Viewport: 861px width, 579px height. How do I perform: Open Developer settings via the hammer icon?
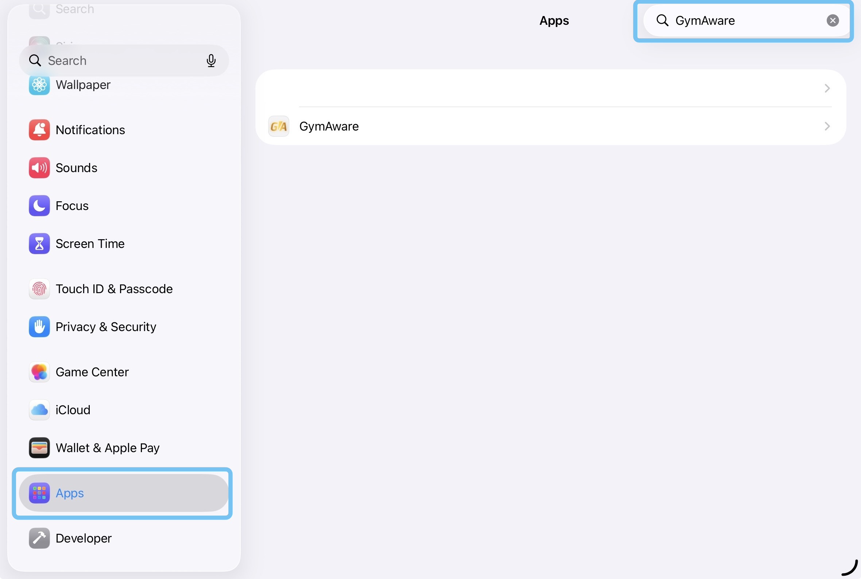click(x=39, y=539)
